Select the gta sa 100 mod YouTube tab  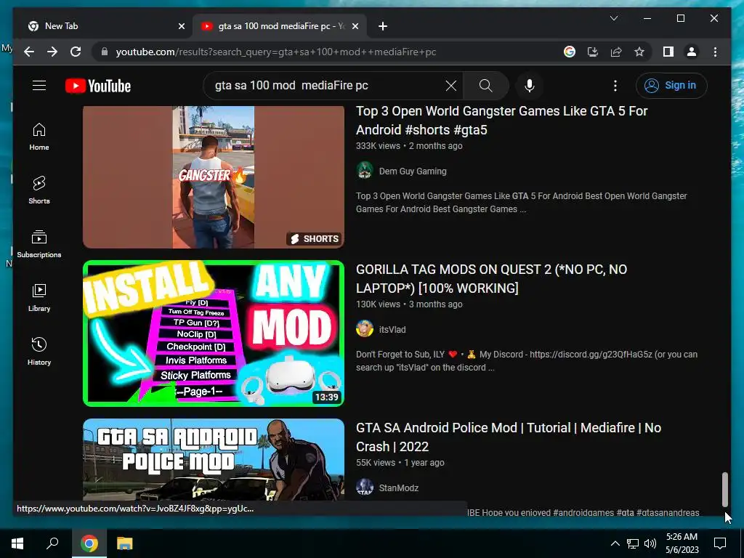pyautogui.click(x=280, y=26)
